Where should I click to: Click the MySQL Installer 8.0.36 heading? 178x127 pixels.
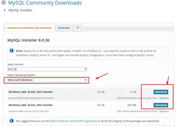coord(28,40)
